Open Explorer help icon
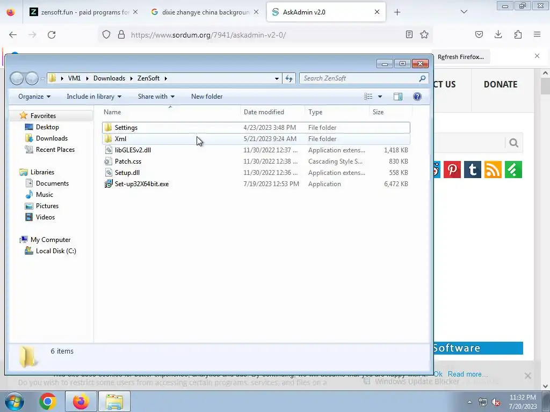 point(417,97)
